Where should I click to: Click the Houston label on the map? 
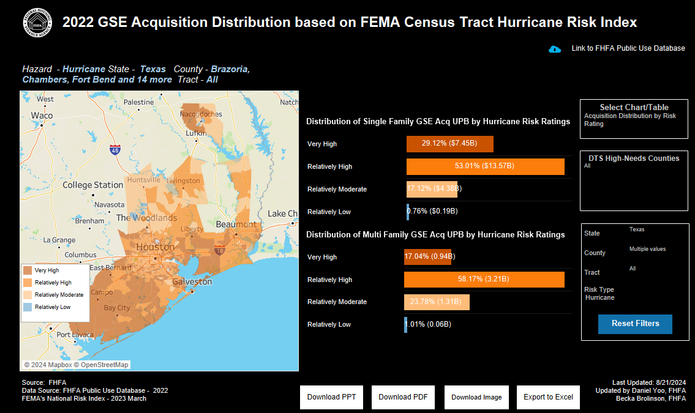(155, 247)
